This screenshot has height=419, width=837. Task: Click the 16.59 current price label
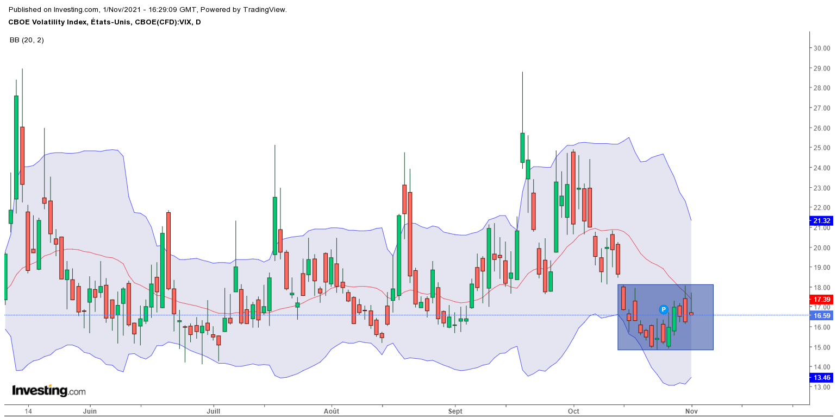coord(821,315)
